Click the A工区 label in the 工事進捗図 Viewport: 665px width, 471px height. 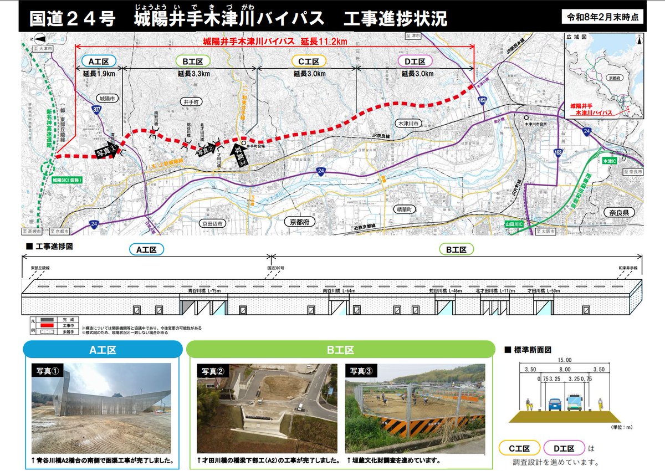tap(147, 250)
